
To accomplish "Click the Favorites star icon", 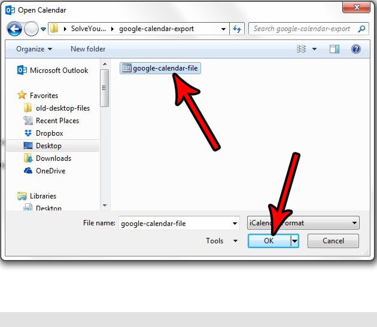I will pyautogui.click(x=22, y=95).
